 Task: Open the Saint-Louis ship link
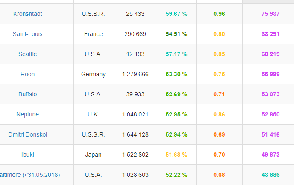coord(28,34)
